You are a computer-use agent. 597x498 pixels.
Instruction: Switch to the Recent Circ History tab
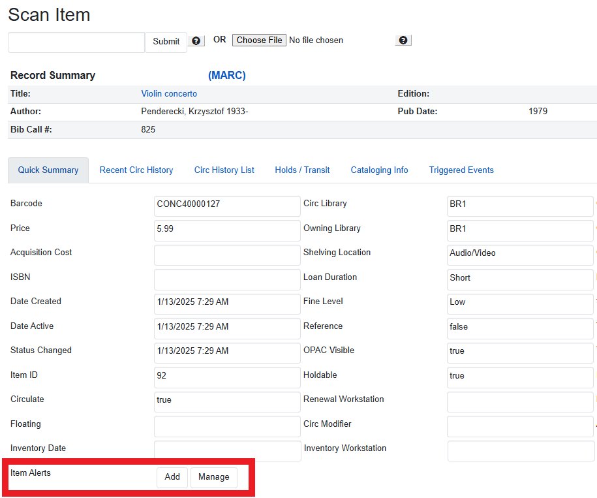136,170
